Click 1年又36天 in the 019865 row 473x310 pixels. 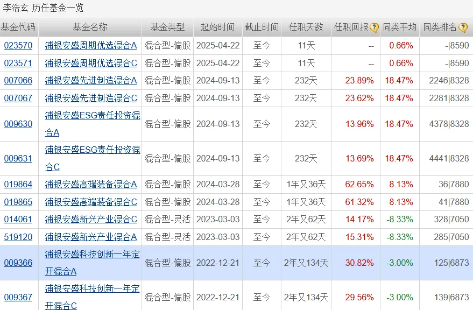pos(306,202)
